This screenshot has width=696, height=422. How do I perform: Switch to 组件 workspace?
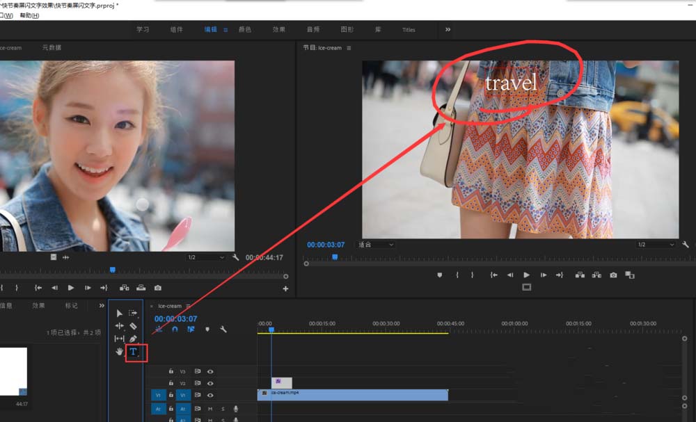[176, 30]
